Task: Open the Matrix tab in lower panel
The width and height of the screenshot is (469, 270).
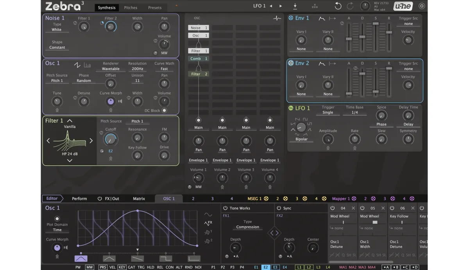Action: (x=139, y=199)
